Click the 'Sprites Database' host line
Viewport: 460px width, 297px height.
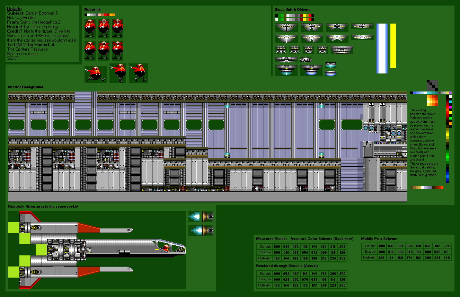point(22,54)
